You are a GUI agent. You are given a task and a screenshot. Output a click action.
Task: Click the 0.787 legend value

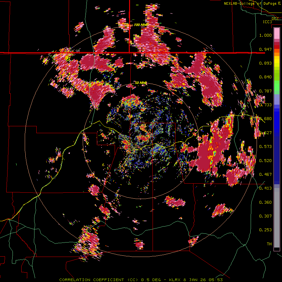(265, 91)
